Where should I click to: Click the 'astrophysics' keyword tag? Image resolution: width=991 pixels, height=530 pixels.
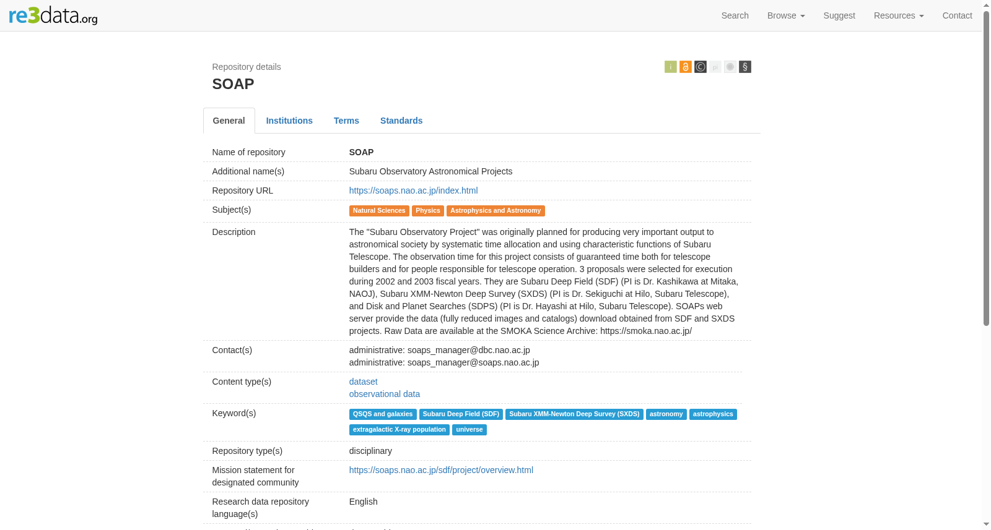click(713, 414)
